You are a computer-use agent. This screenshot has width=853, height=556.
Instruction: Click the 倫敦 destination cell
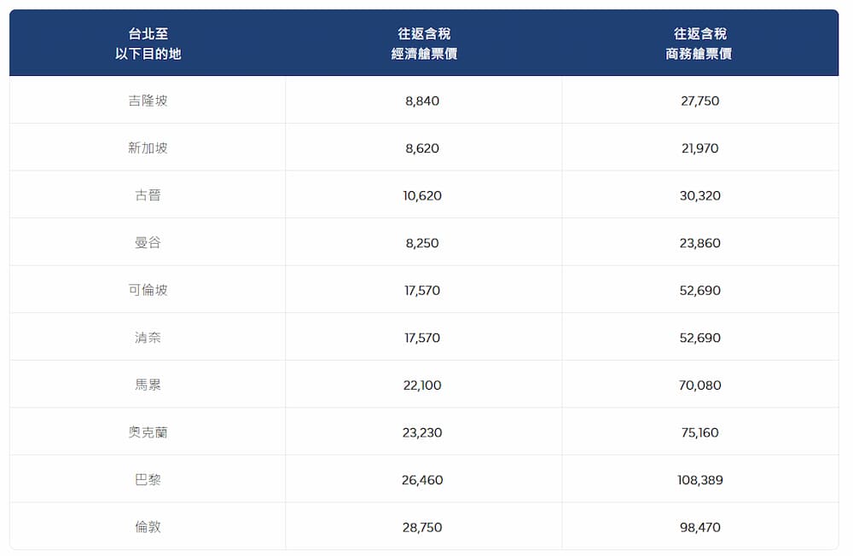tap(148, 527)
